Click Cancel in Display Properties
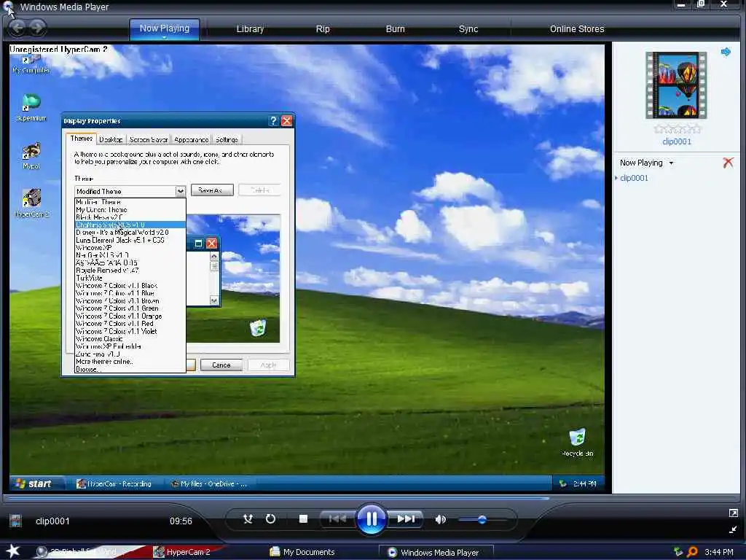Viewport: 746px width, 560px height. [221, 365]
